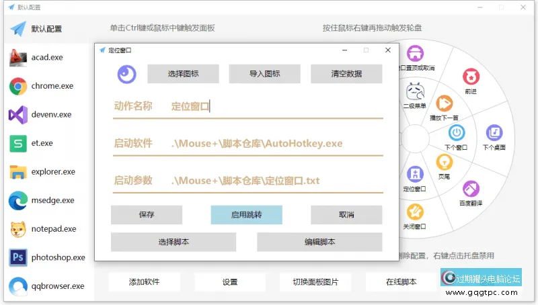Select the et.exe text entry
This screenshot has width=538, height=305.
point(42,143)
